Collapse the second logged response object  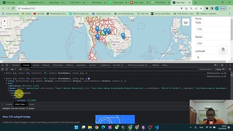click(5, 79)
